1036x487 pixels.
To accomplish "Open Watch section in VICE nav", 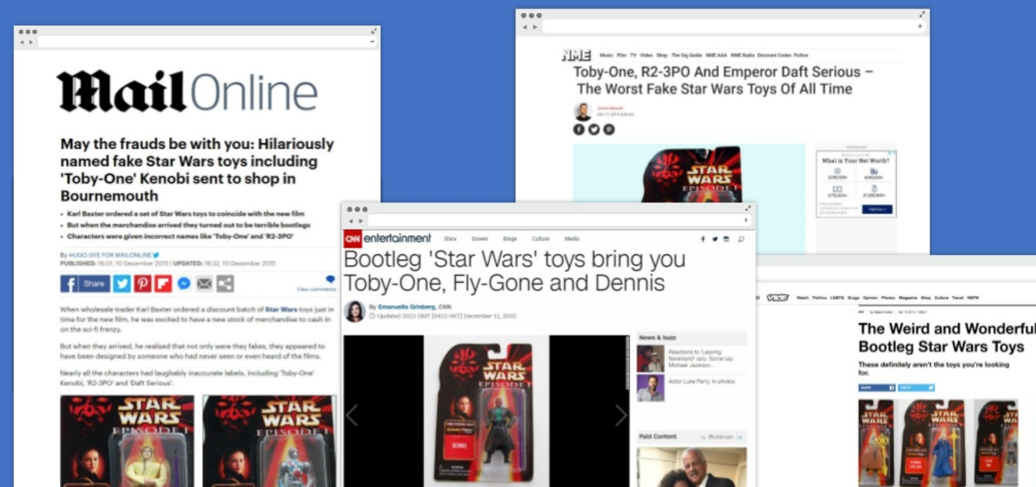I will tap(802, 298).
